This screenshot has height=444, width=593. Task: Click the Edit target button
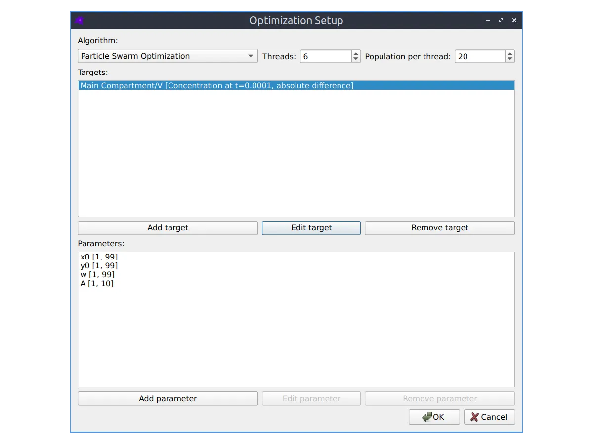(x=311, y=228)
